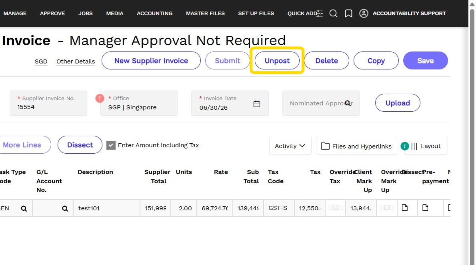Expand the Activity dropdown
The image size is (476, 265).
pos(290,146)
